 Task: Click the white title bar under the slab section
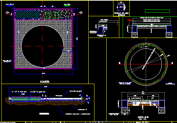tap(44, 114)
